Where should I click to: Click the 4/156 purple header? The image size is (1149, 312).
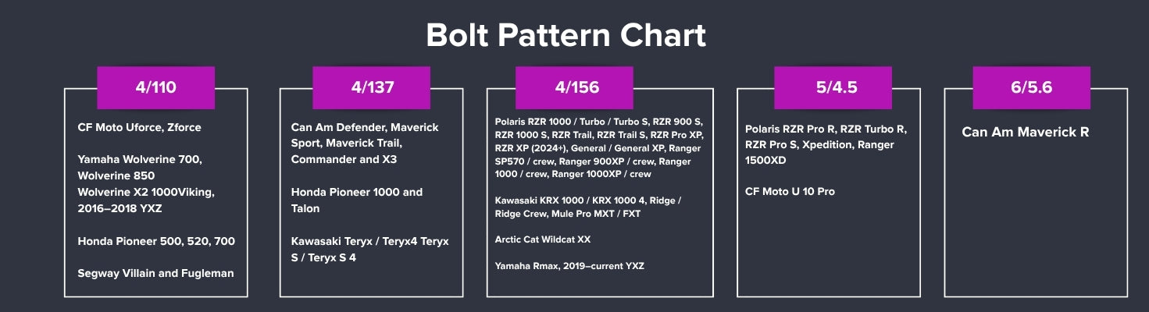[577, 87]
